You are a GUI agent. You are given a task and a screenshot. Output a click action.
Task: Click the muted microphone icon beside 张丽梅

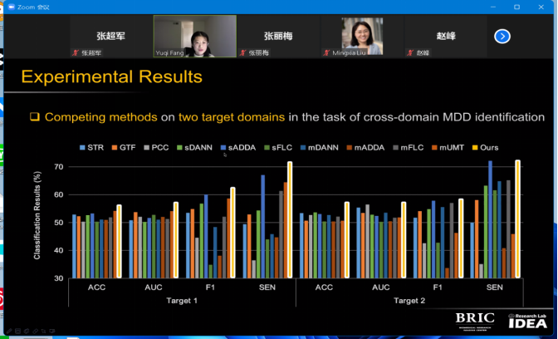[243, 52]
